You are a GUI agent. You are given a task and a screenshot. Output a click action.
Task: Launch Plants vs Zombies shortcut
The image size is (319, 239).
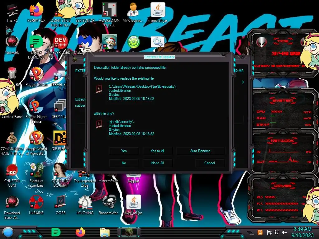[x=36, y=176]
